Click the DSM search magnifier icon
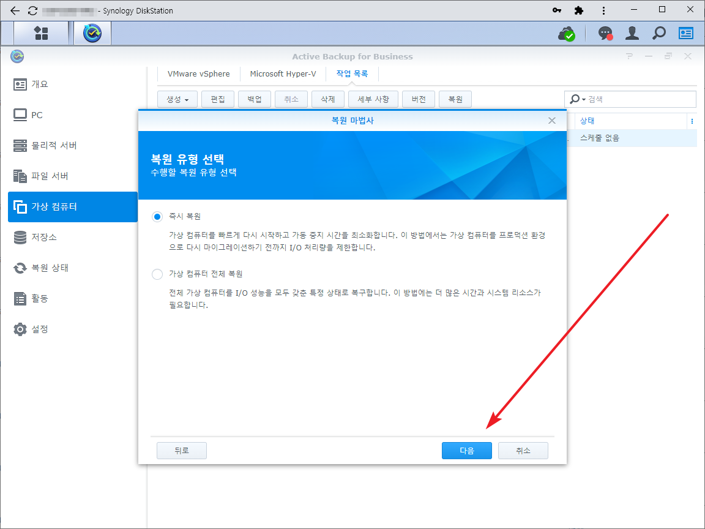Image resolution: width=705 pixels, height=529 pixels. tap(659, 33)
